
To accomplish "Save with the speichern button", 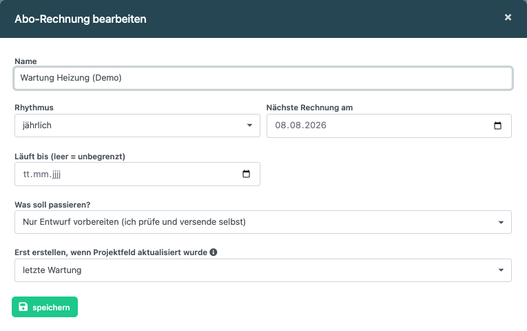I will (45, 307).
